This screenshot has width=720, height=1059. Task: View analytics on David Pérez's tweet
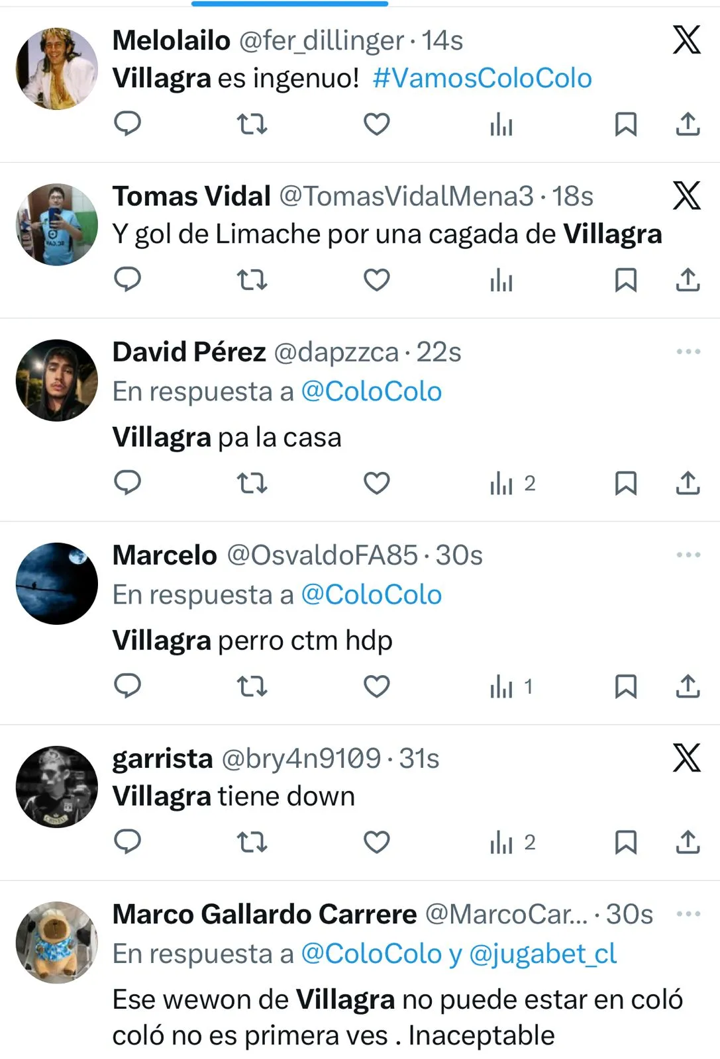coord(512,484)
